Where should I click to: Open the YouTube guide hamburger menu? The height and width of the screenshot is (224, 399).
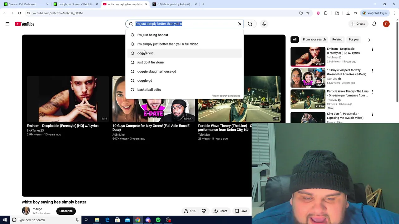point(7,24)
